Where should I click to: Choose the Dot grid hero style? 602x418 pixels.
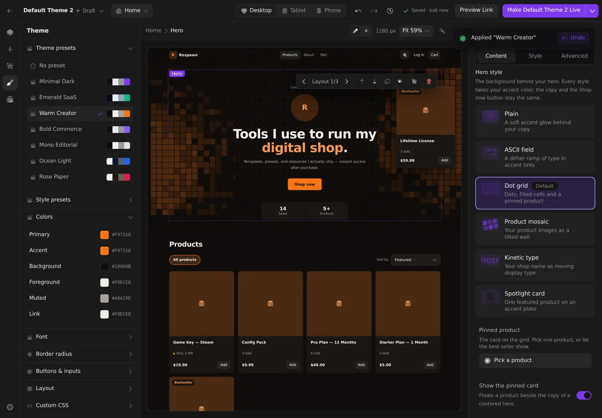pyautogui.click(x=535, y=193)
